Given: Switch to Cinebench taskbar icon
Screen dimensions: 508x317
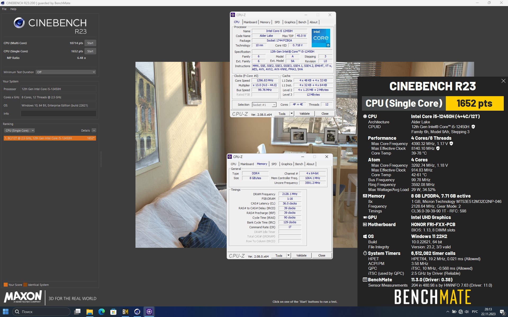Looking at the screenshot, I should tap(137, 312).
